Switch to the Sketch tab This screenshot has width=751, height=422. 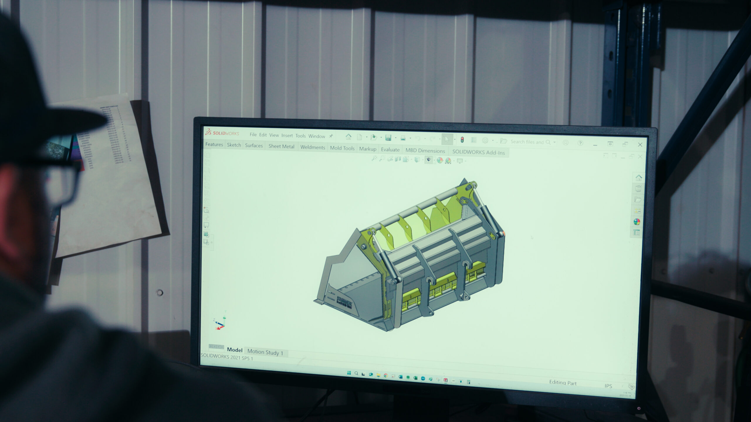click(x=234, y=145)
